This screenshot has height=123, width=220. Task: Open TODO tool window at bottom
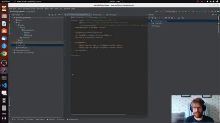21,120
